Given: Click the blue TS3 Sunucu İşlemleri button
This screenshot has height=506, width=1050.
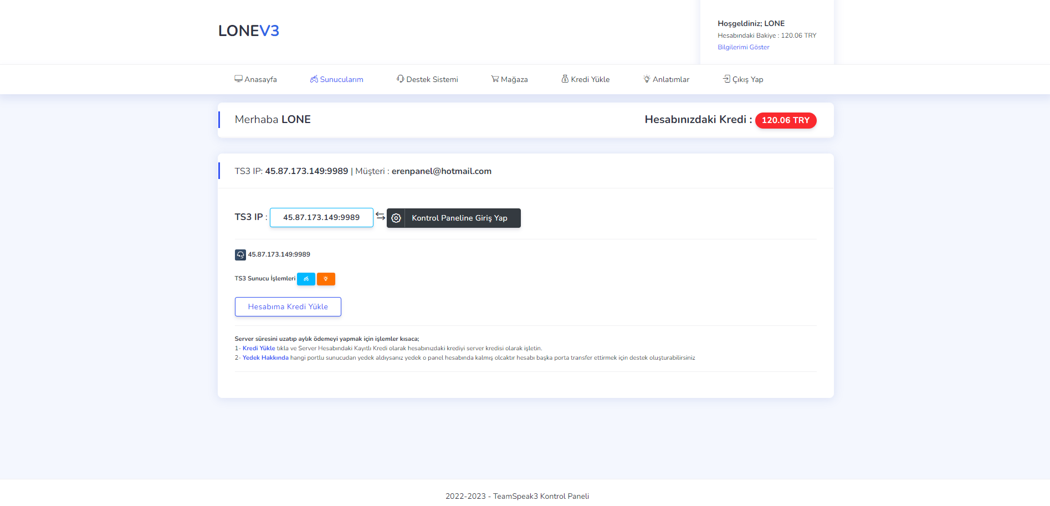Looking at the screenshot, I should (306, 279).
